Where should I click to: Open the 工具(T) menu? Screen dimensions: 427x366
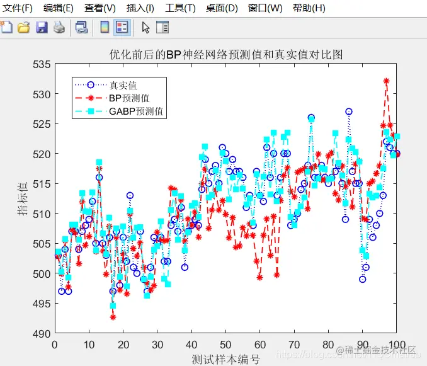180,8
